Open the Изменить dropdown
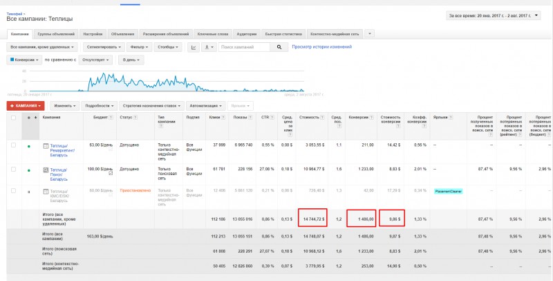The image size is (553, 281). (64, 106)
